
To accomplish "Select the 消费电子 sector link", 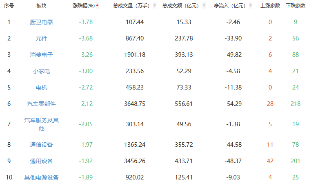I will (41, 55).
